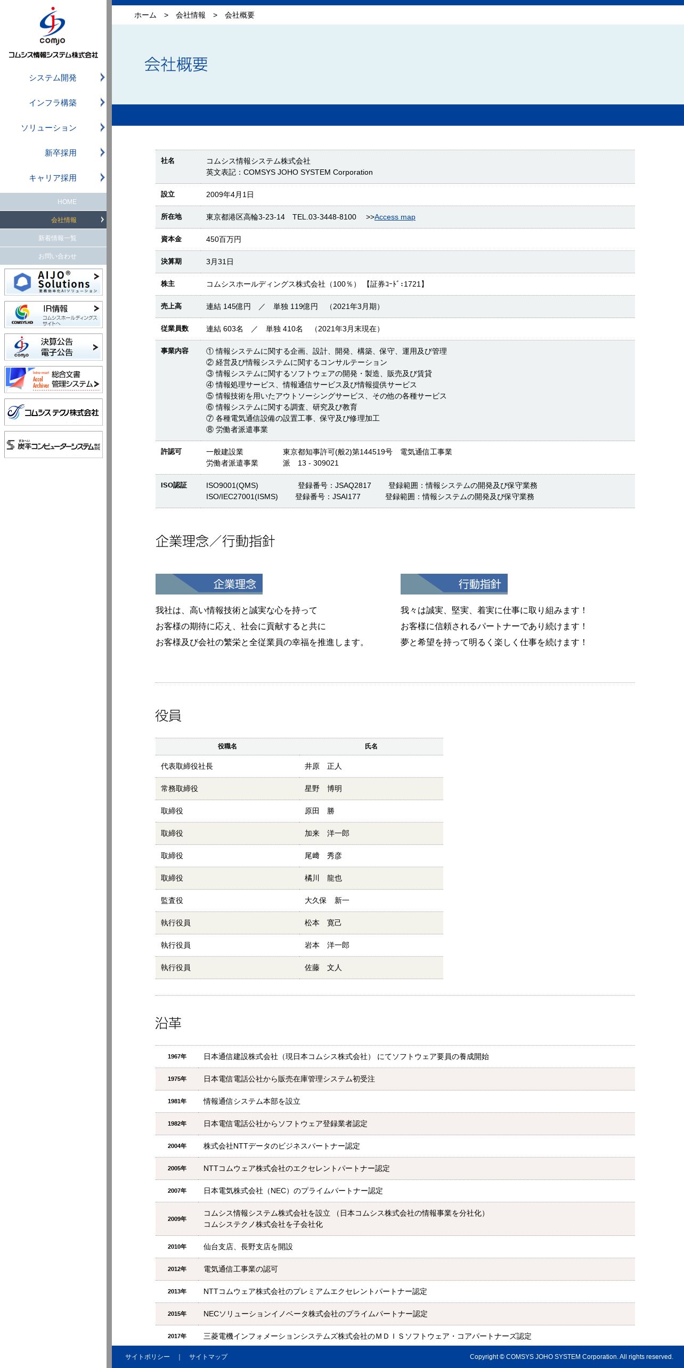Screen dimensions: 684x1368
Task: Open the ソリューション menu item
Action: pyautogui.click(x=53, y=128)
